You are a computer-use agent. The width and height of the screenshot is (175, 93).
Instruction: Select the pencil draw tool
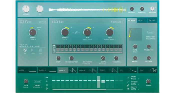tap(128, 85)
